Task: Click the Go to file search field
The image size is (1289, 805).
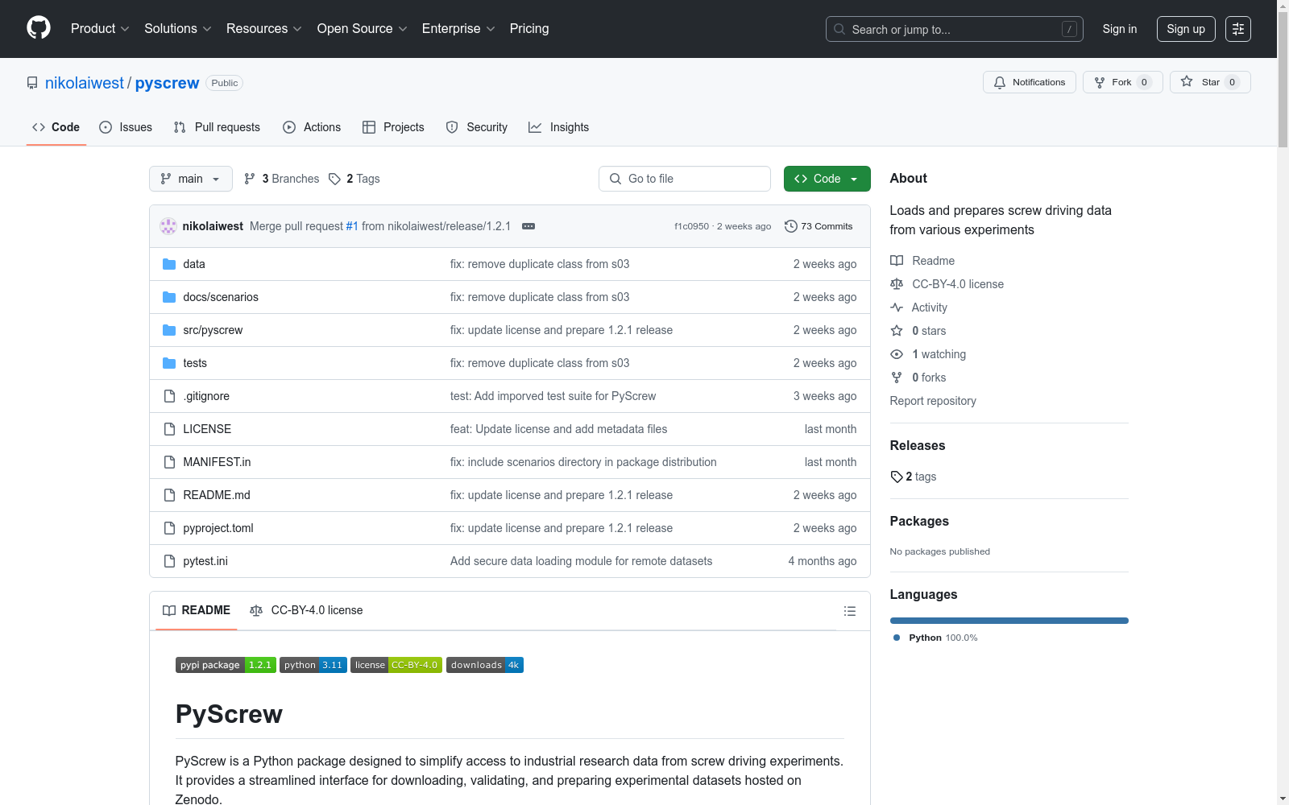Action: 685,179
